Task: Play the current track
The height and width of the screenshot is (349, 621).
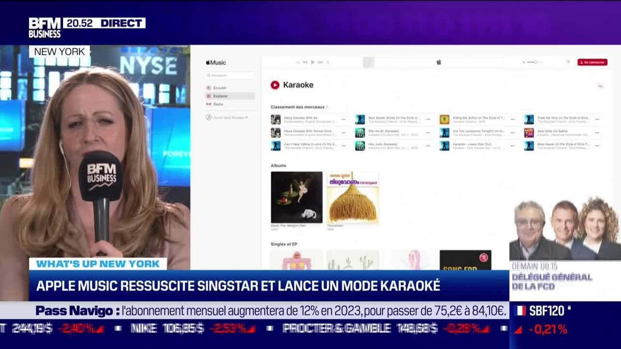Action: point(313,62)
